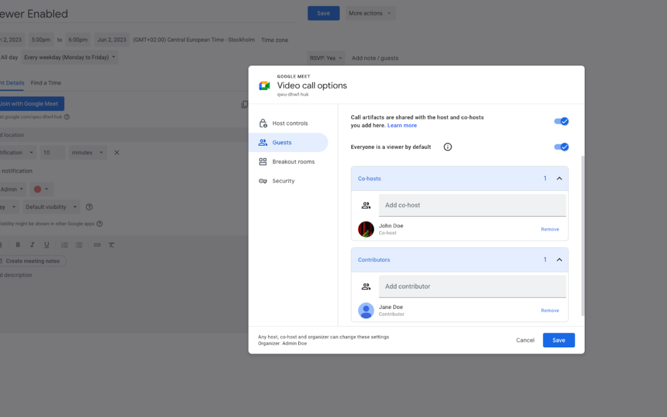Image resolution: width=667 pixels, height=417 pixels.
Task: Click help icon beside availability notice
Action: pyautogui.click(x=99, y=224)
